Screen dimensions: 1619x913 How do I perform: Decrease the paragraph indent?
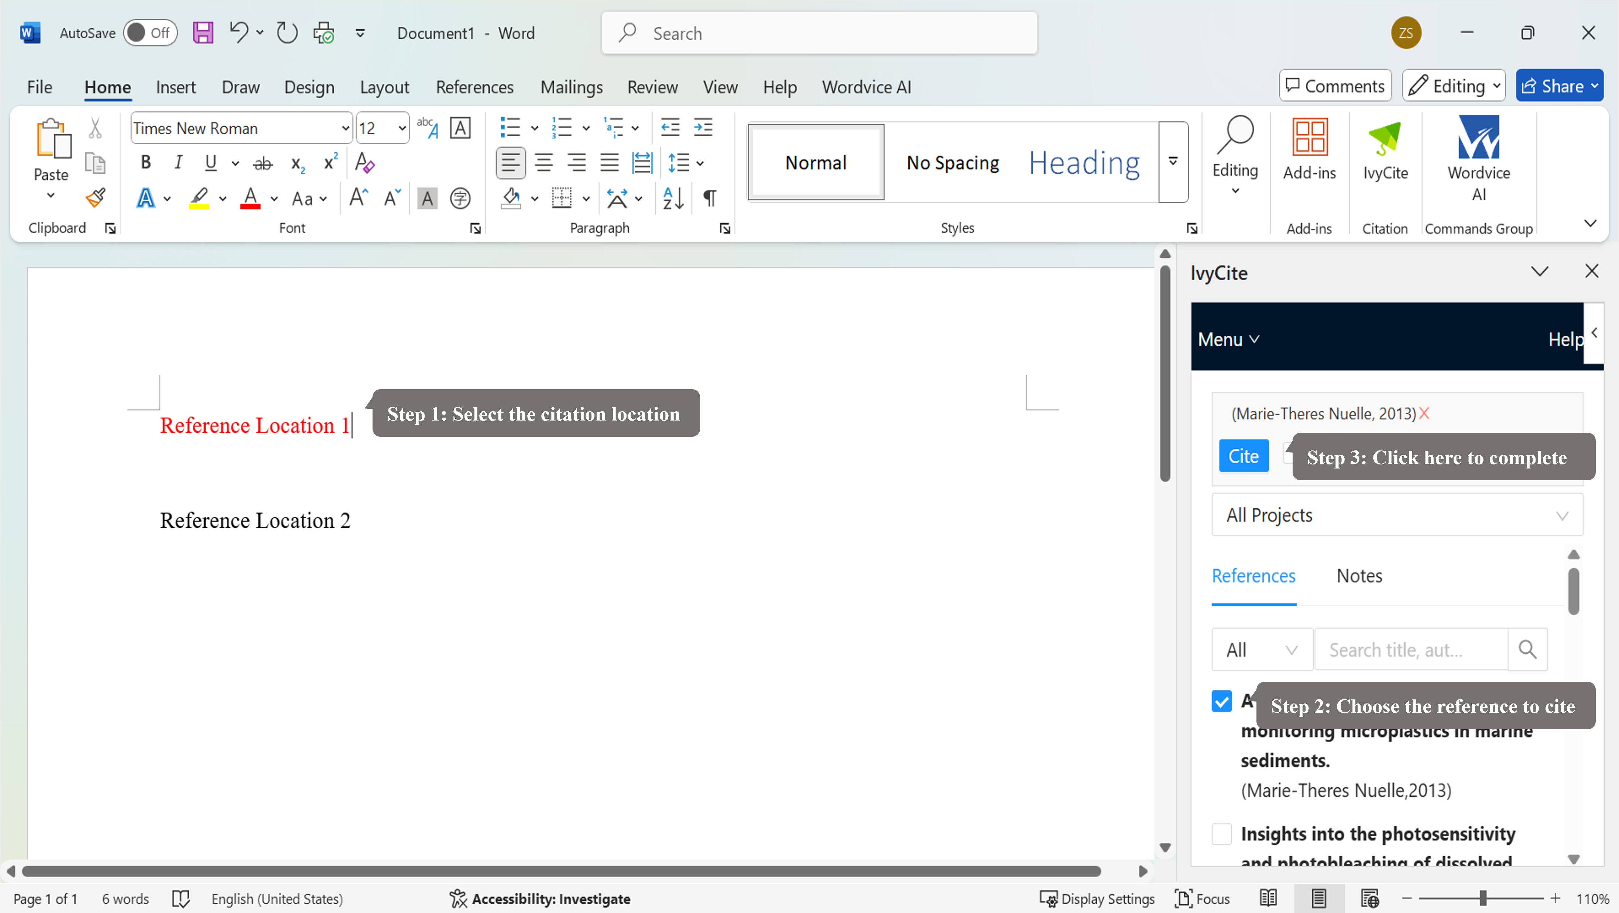click(x=670, y=128)
